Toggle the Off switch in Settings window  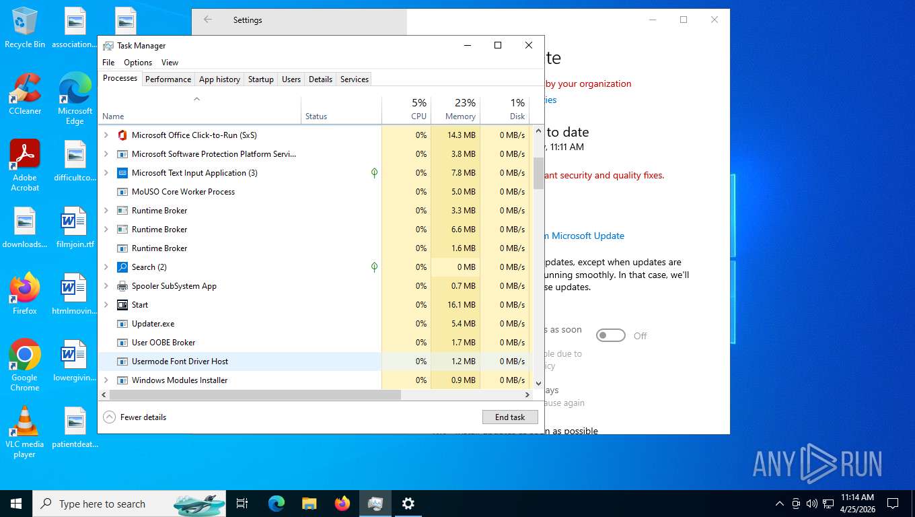pos(611,335)
